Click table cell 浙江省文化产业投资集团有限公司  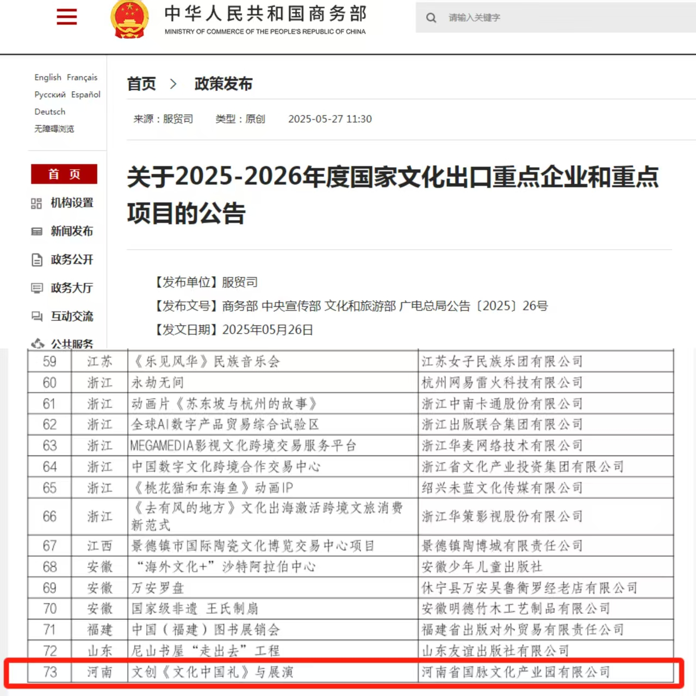(x=546, y=467)
